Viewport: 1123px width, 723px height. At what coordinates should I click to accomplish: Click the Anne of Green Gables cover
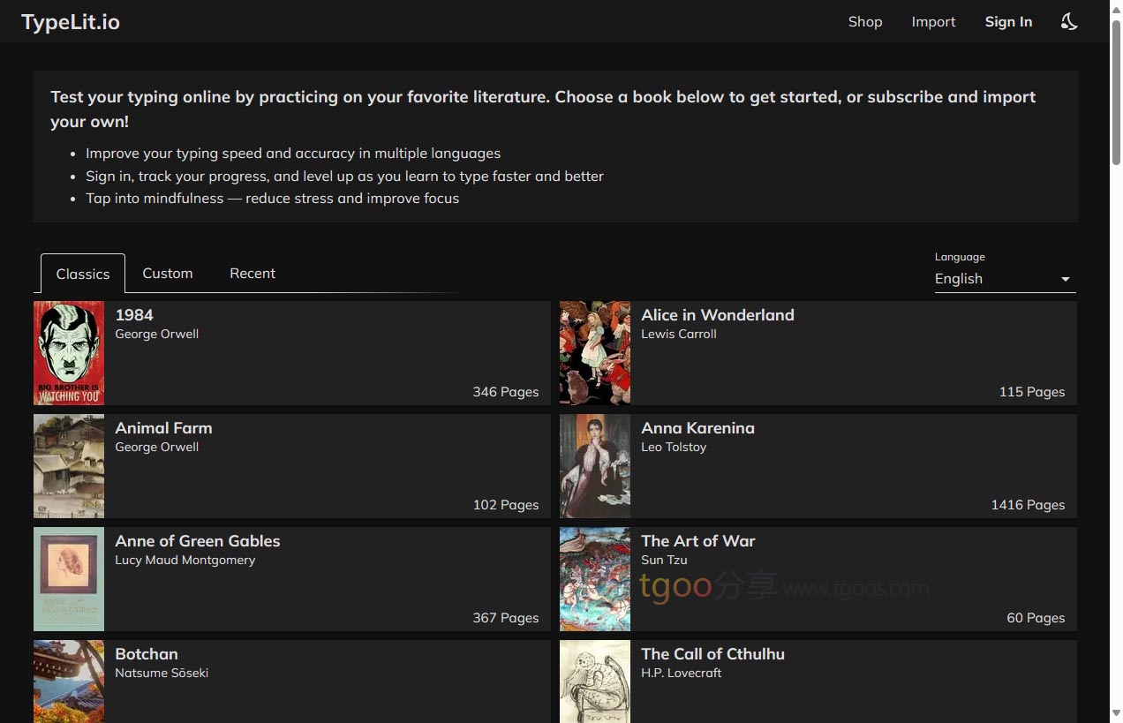pos(69,579)
